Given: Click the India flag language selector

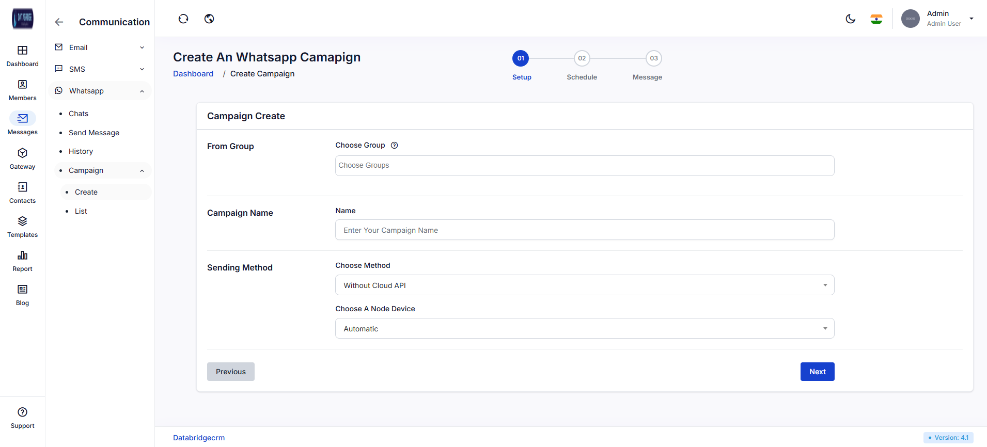Looking at the screenshot, I should (876, 19).
